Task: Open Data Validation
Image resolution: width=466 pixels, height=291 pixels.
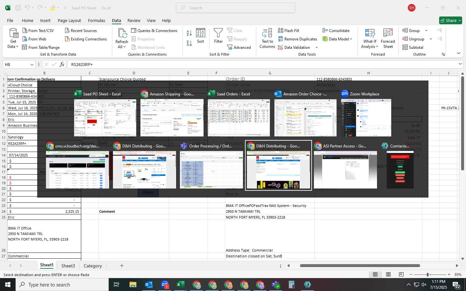Action: (294, 47)
